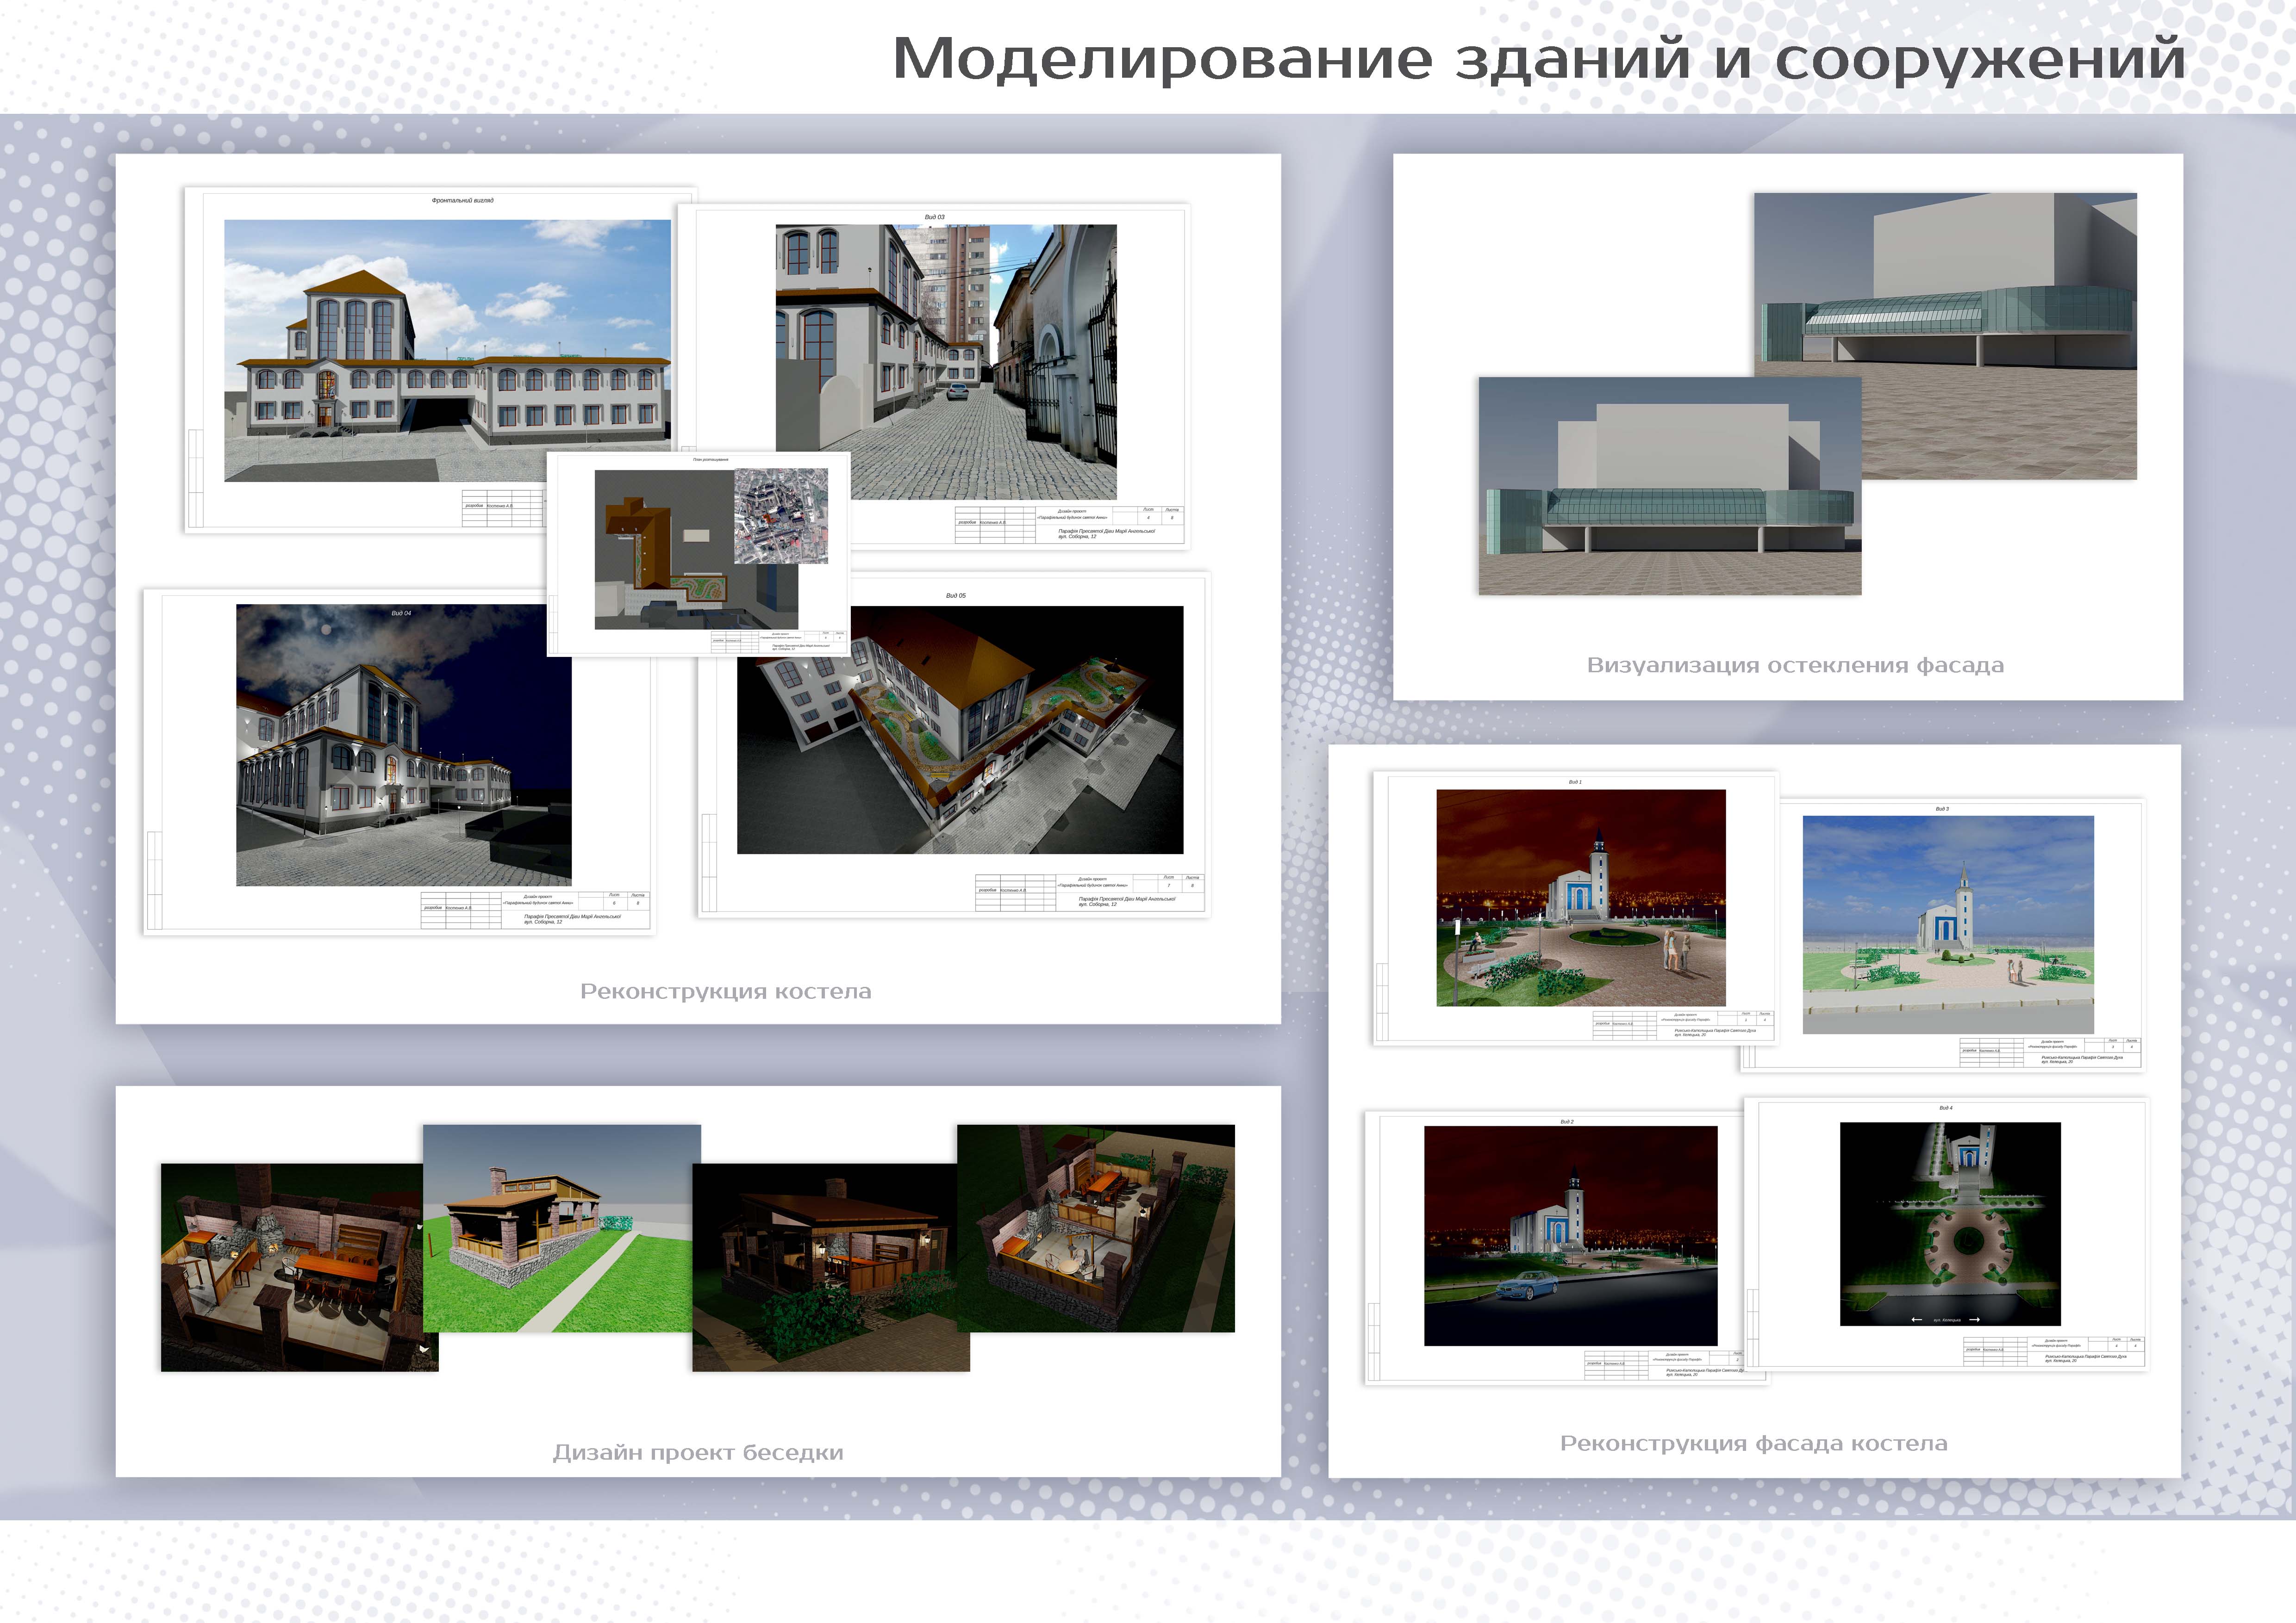Open the "Вид 04" night building render
The width and height of the screenshot is (2296, 1623).
pos(404,744)
